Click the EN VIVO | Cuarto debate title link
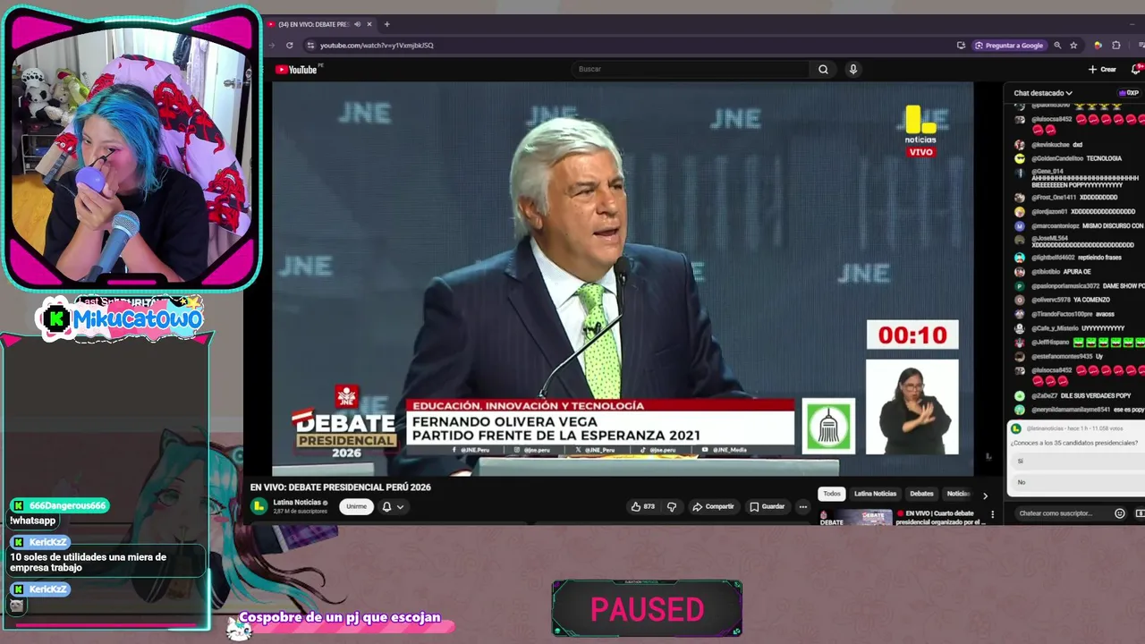 pos(939,517)
